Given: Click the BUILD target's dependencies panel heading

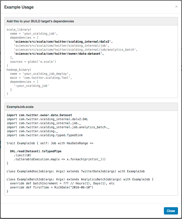Looking at the screenshot, I should click(x=40, y=21).
